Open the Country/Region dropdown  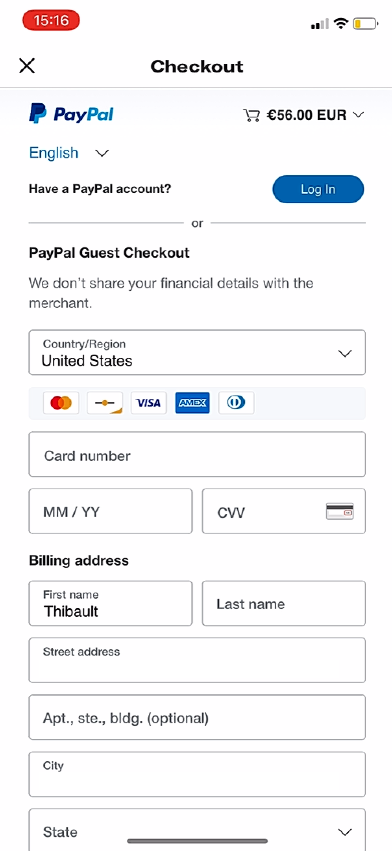(197, 353)
